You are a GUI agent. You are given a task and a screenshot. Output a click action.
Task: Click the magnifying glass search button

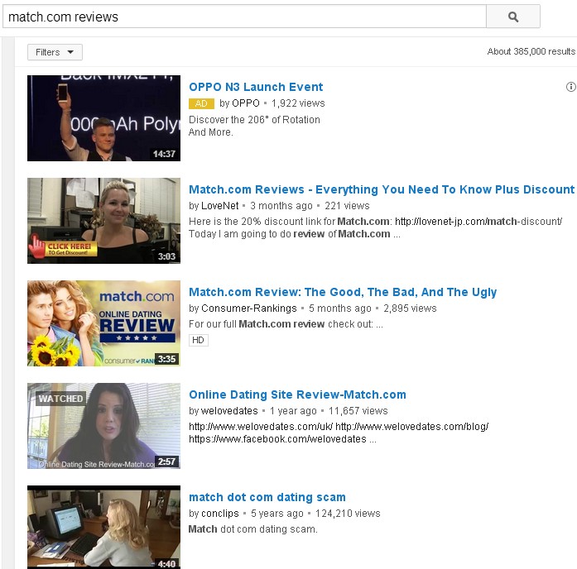[x=513, y=17]
